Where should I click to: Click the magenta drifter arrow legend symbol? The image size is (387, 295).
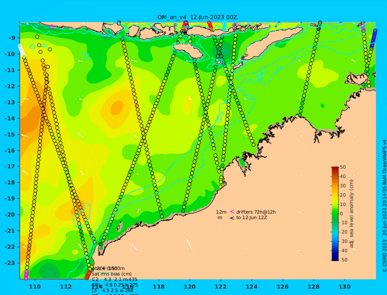click(232, 212)
